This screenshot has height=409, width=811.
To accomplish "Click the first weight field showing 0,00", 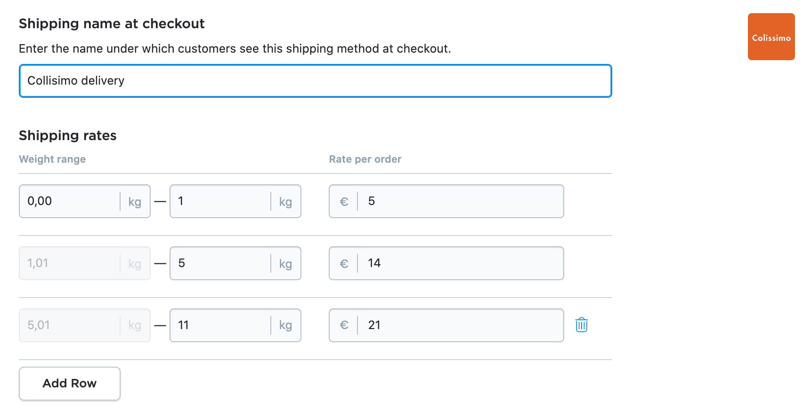I will pyautogui.click(x=71, y=201).
